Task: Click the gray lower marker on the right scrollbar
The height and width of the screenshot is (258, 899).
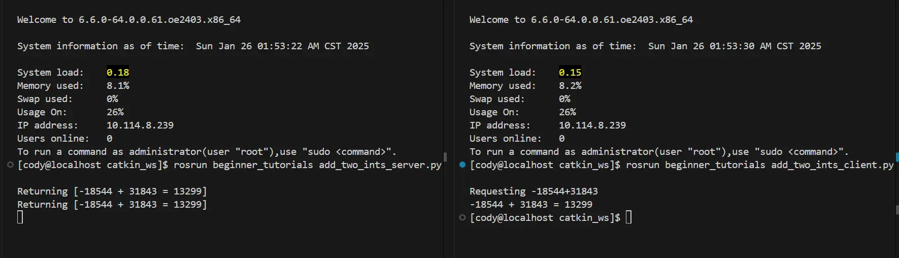Action: pos(897,209)
